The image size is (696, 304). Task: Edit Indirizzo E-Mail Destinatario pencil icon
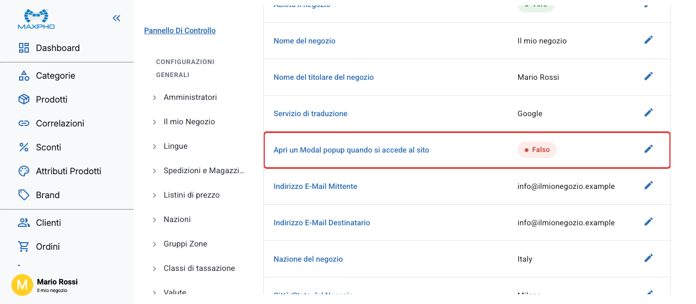coord(648,221)
